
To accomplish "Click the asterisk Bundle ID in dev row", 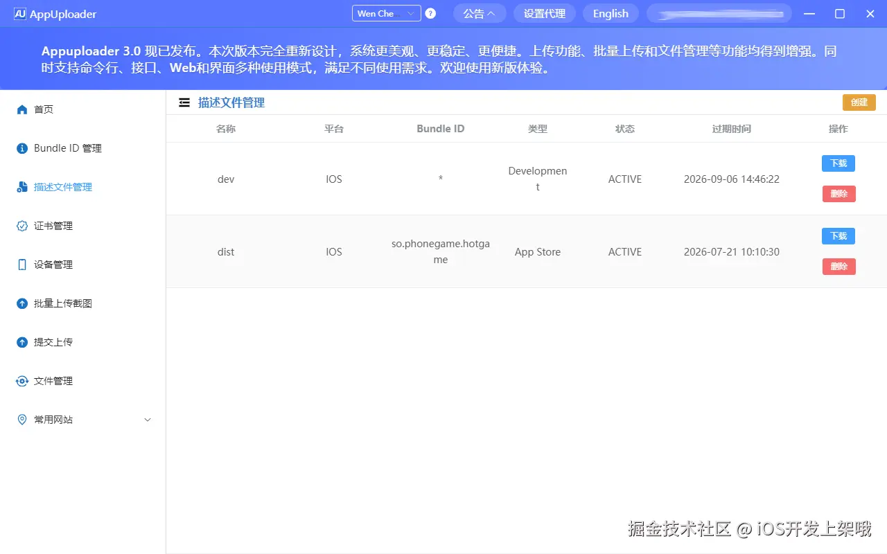I will (441, 179).
